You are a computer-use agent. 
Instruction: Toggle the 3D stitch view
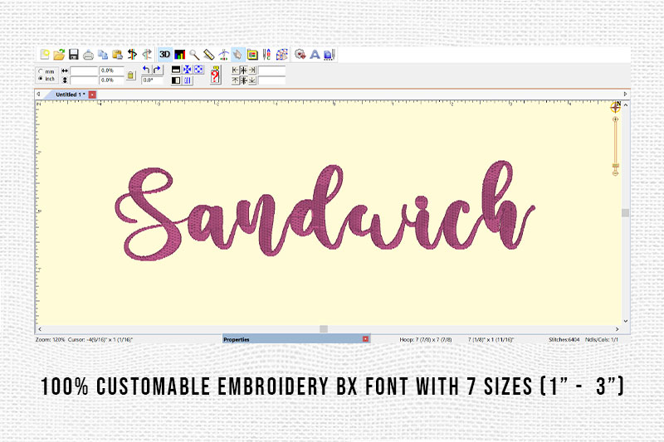point(164,54)
